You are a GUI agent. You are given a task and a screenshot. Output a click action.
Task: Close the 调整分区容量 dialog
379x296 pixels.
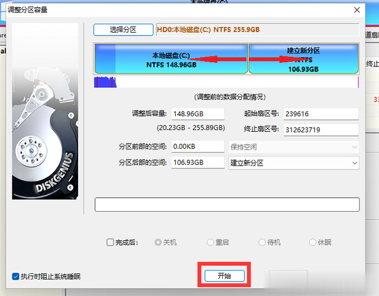click(356, 10)
